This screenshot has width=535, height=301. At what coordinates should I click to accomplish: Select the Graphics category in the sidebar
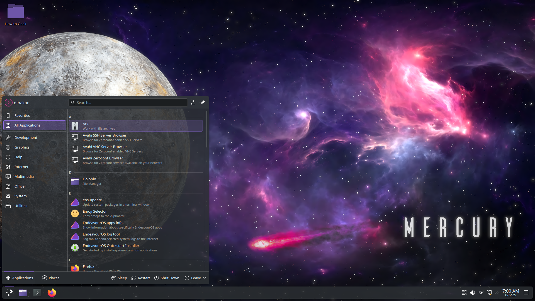pyautogui.click(x=35, y=147)
